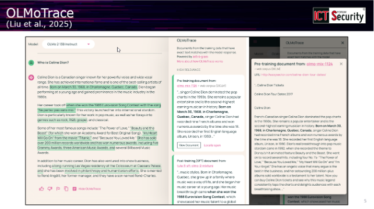The height and width of the screenshot is (209, 374).
Task: Click the user avatar beside 'Who is Celine Dion?'
Action: 31,63
